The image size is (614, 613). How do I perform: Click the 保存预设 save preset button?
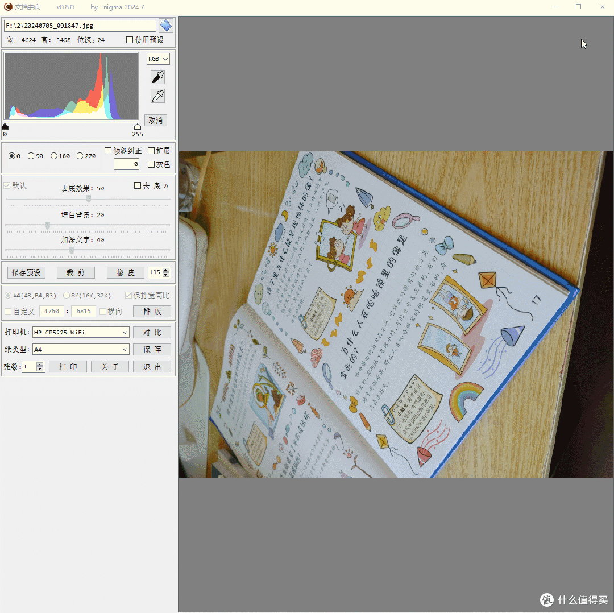click(26, 272)
